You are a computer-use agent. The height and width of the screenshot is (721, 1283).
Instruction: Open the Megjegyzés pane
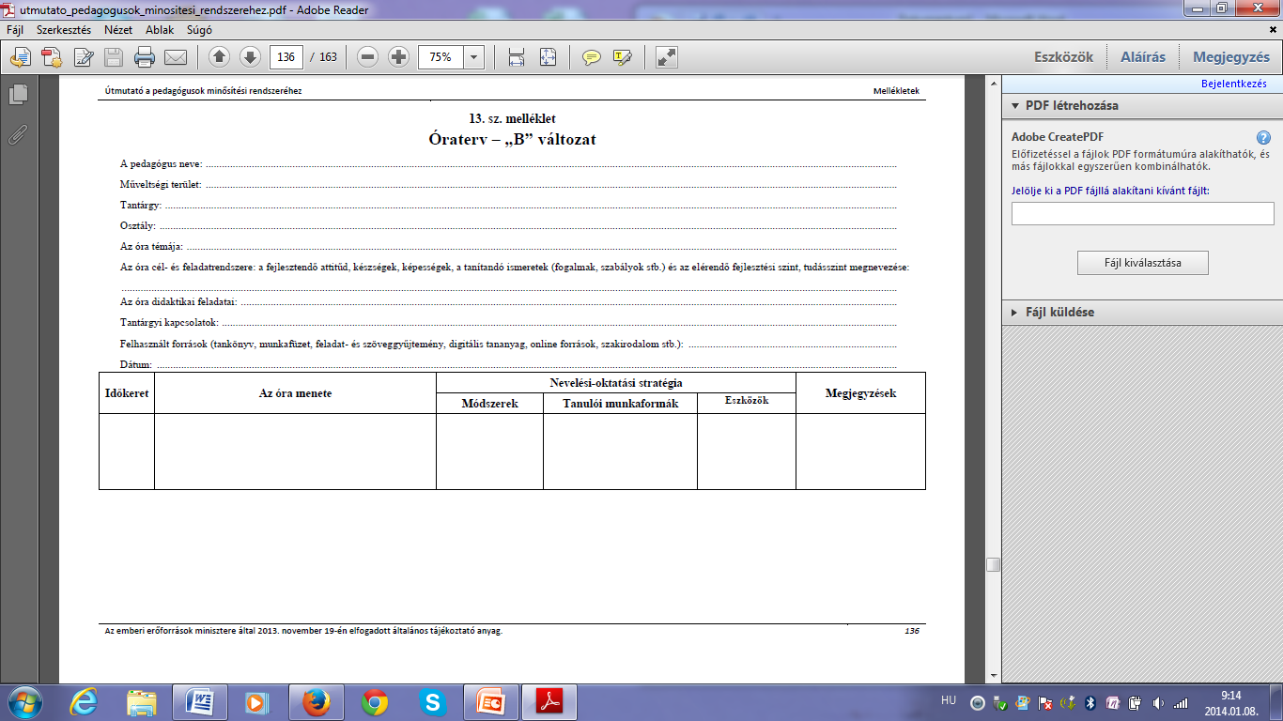point(1231,57)
